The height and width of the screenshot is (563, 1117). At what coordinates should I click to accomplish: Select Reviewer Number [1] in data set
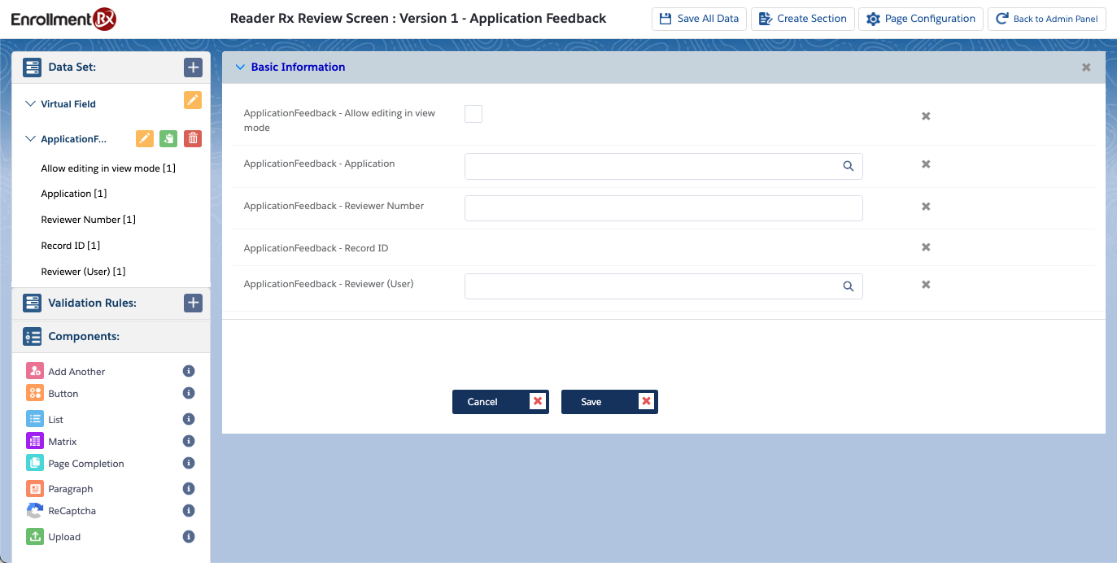pos(88,220)
